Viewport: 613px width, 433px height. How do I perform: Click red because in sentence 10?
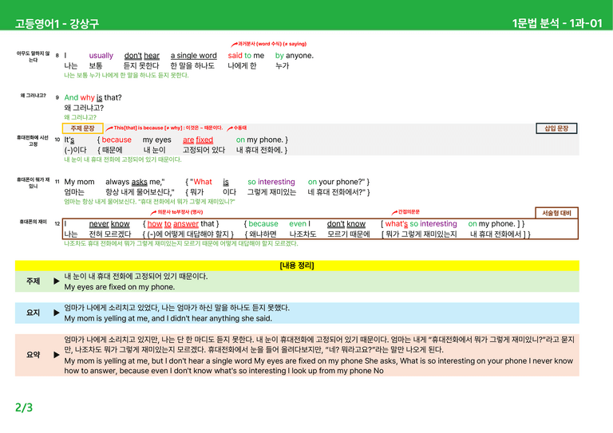point(117,140)
